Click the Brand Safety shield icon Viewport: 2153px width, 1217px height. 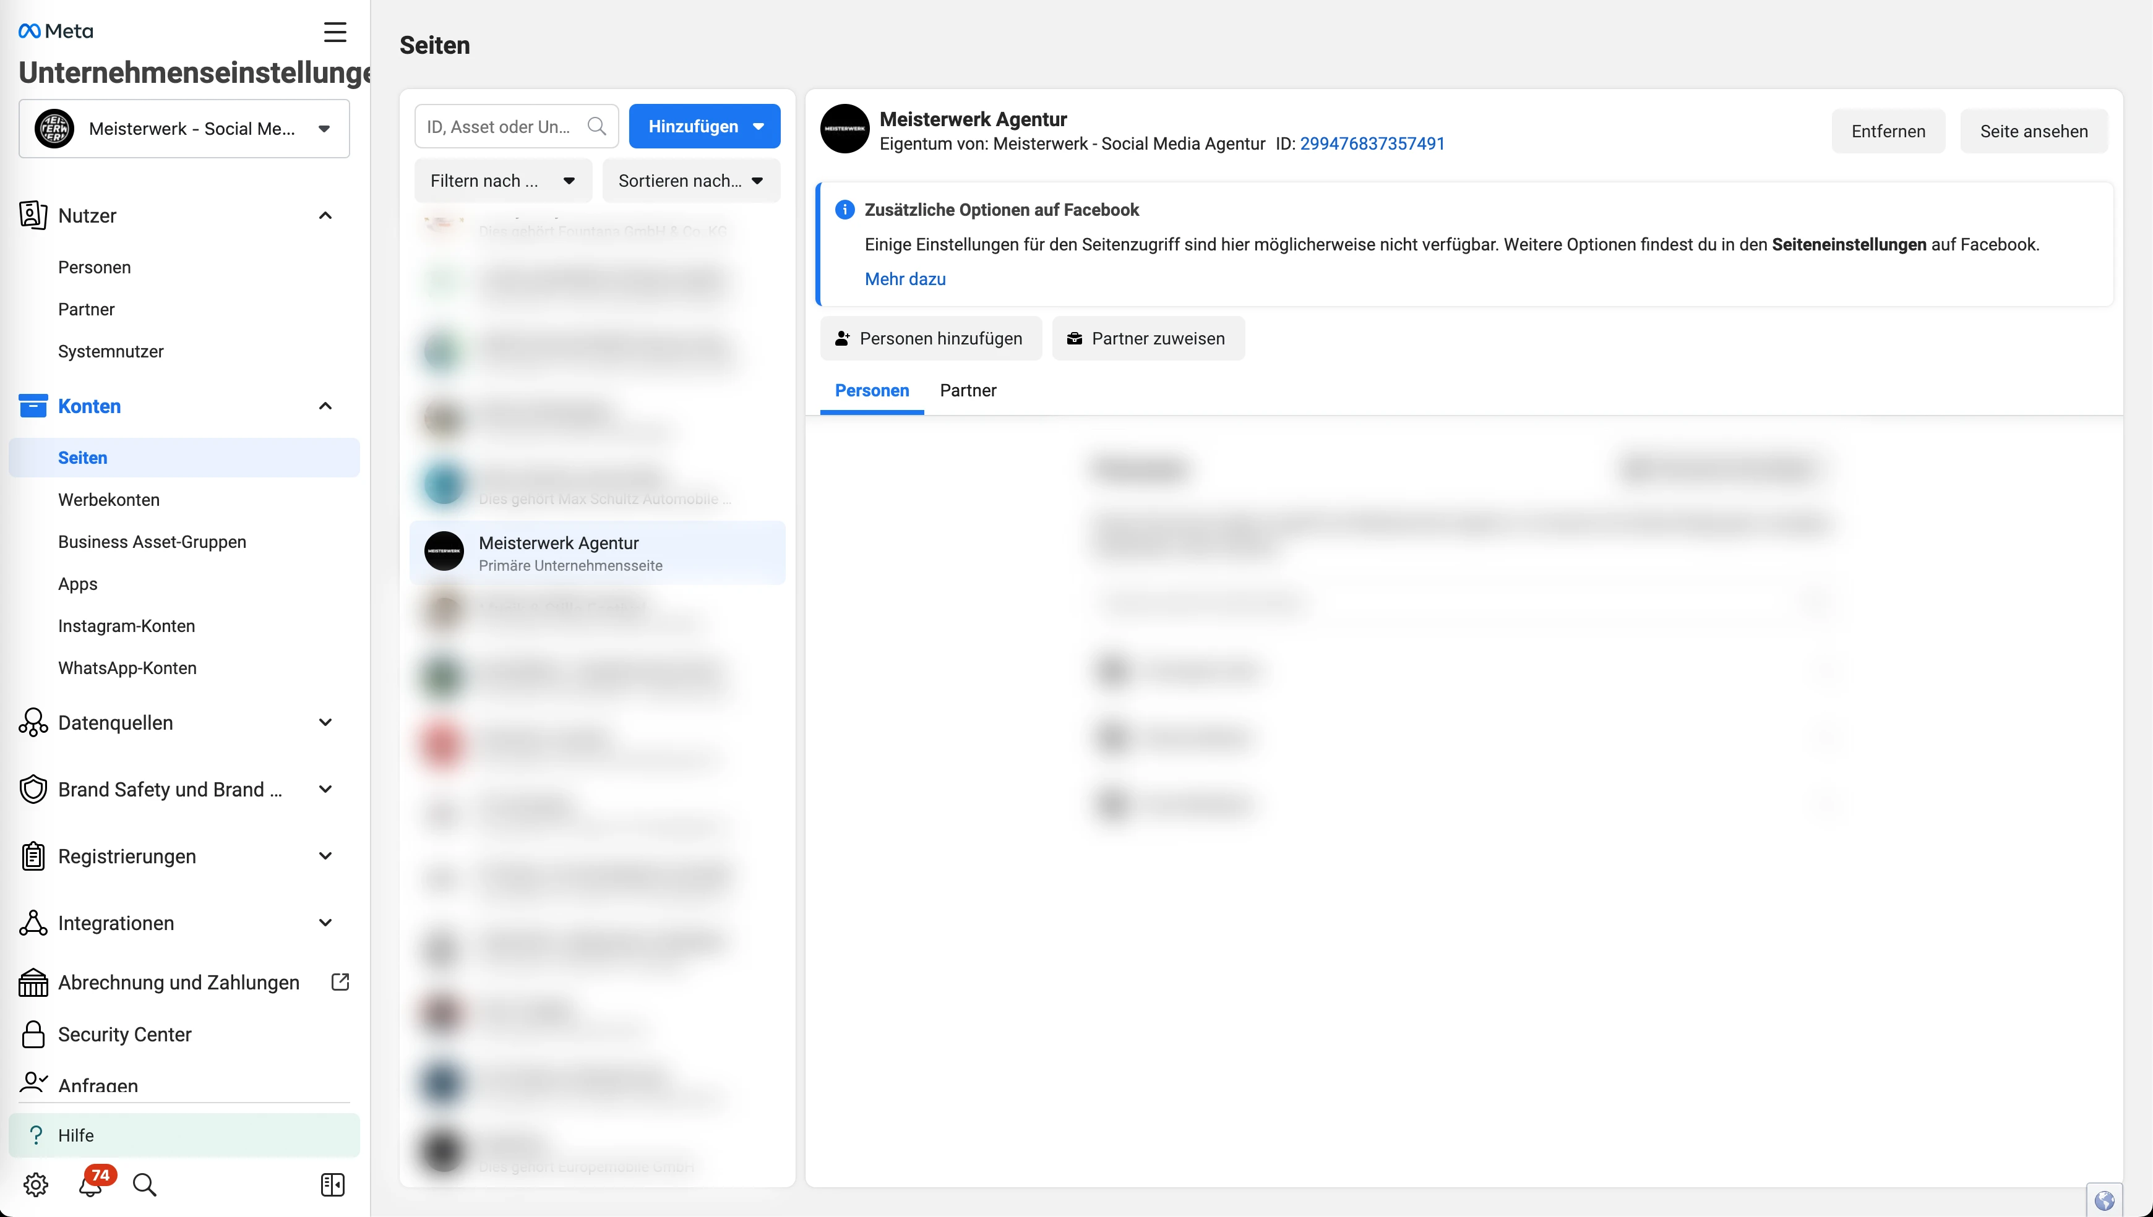[33, 789]
